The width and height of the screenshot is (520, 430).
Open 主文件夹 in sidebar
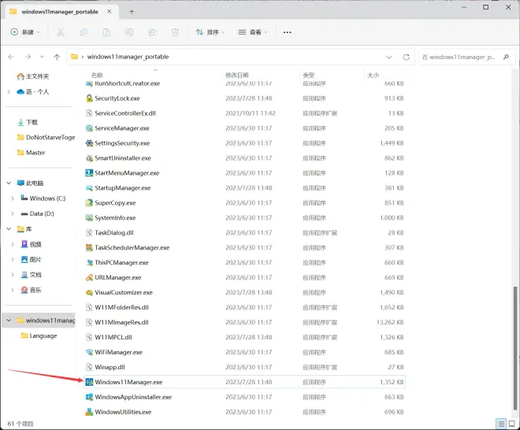pyautogui.click(x=33, y=76)
